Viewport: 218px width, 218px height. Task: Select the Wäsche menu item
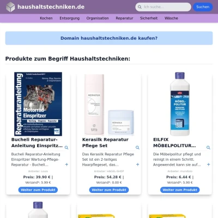tap(171, 18)
